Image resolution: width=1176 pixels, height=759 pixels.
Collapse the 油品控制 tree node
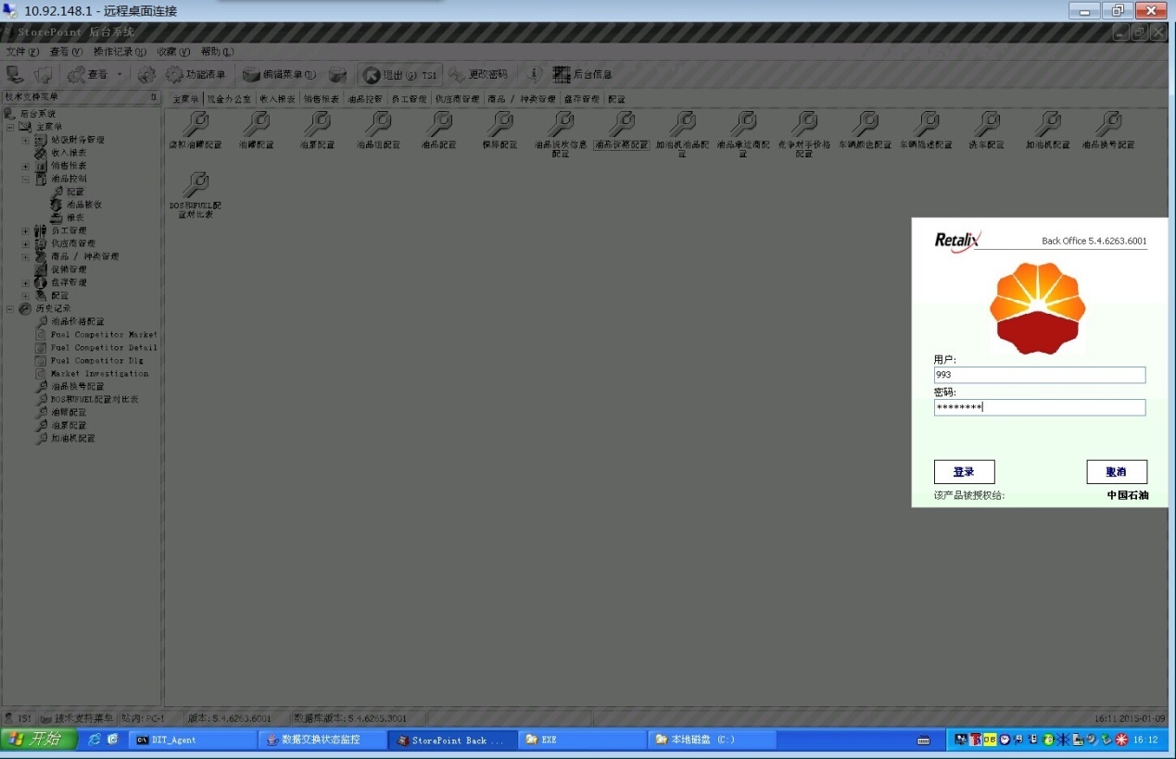[x=26, y=179]
